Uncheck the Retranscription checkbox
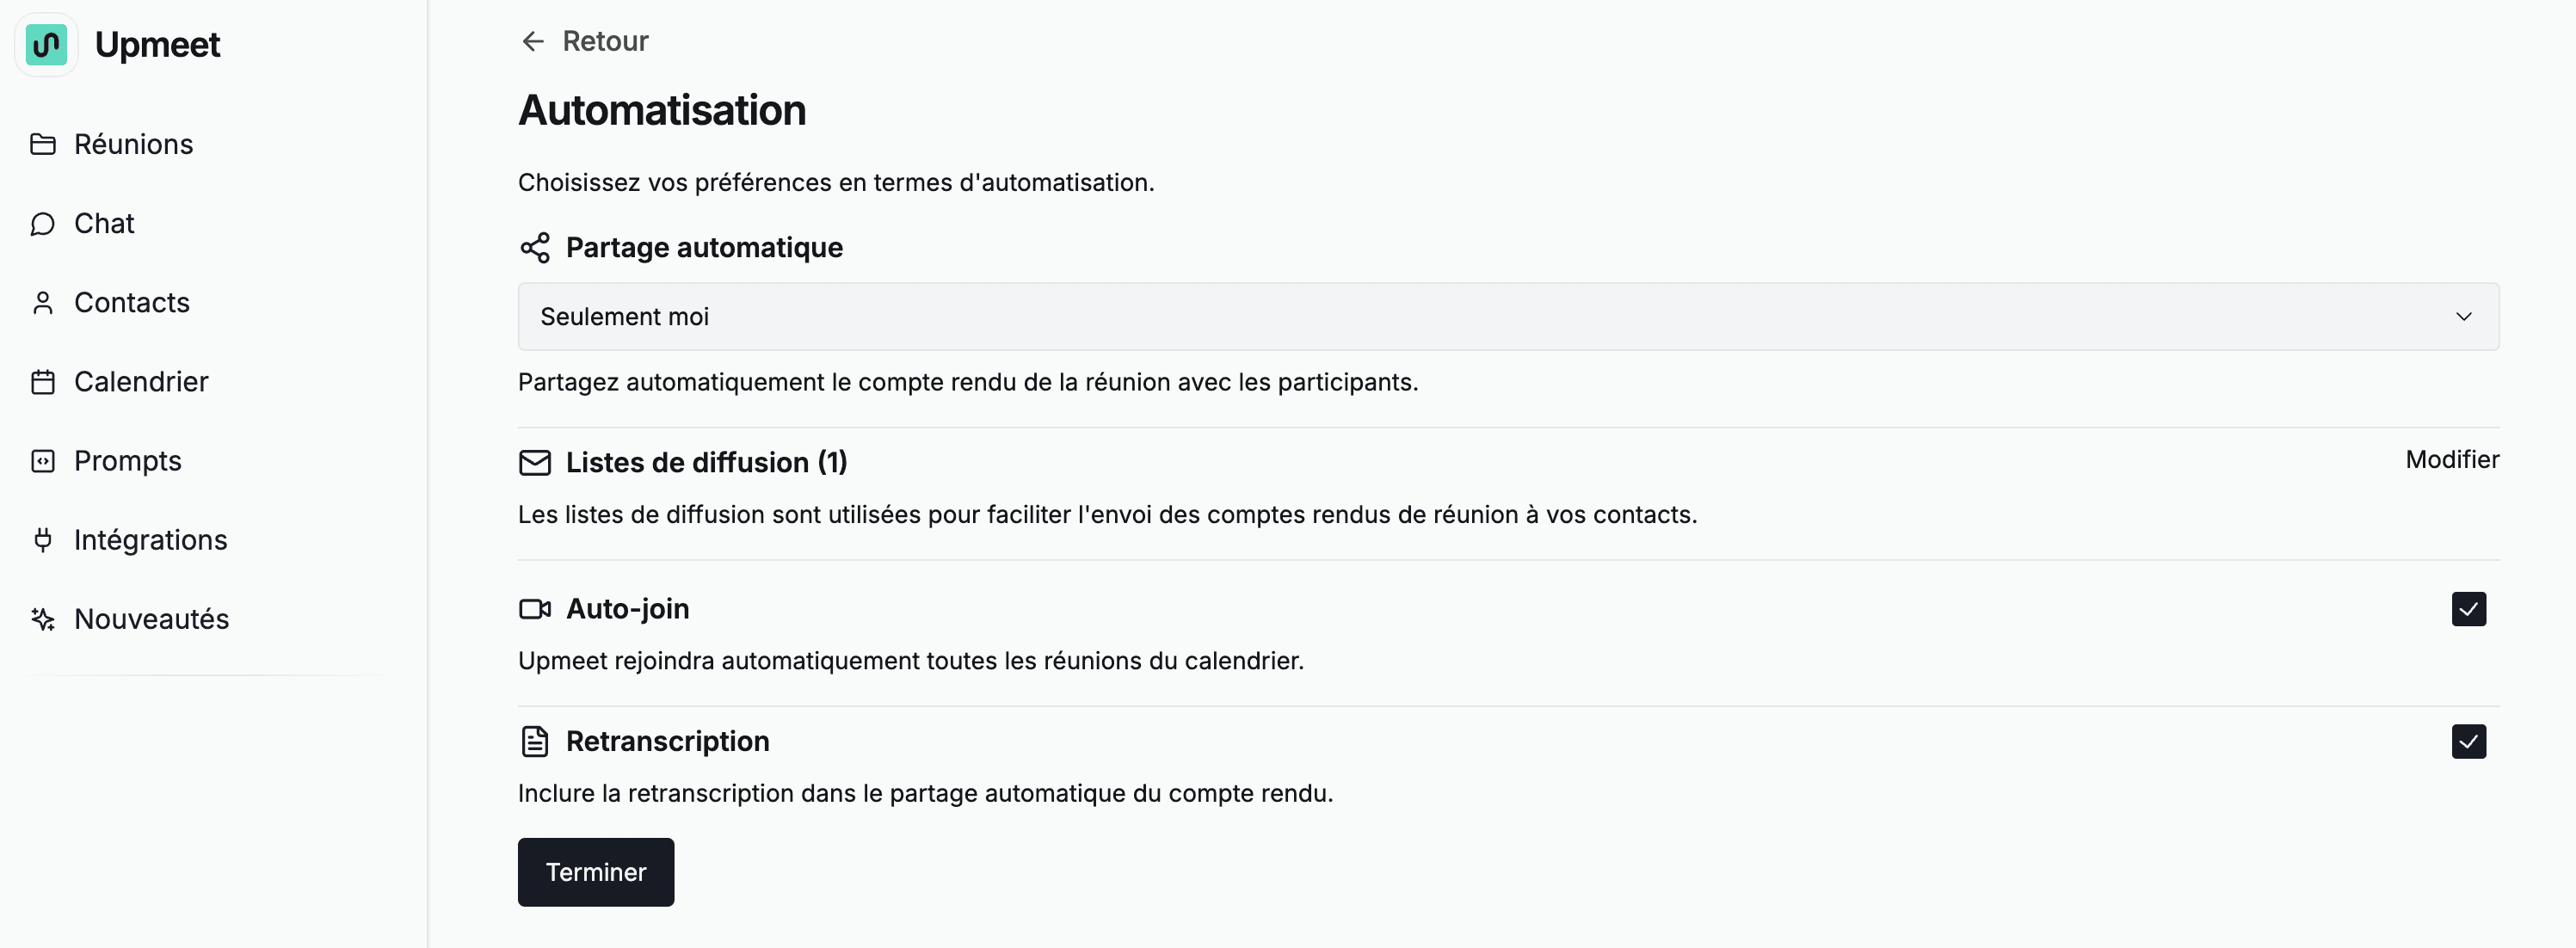The image size is (2576, 948). [x=2468, y=741]
